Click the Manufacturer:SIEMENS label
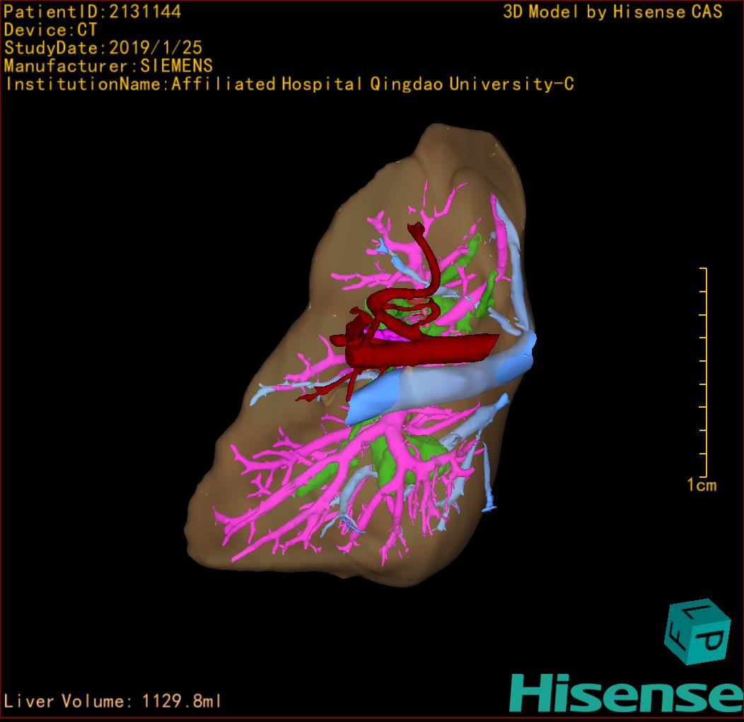This screenshot has height=722, width=744. pyautogui.click(x=108, y=66)
